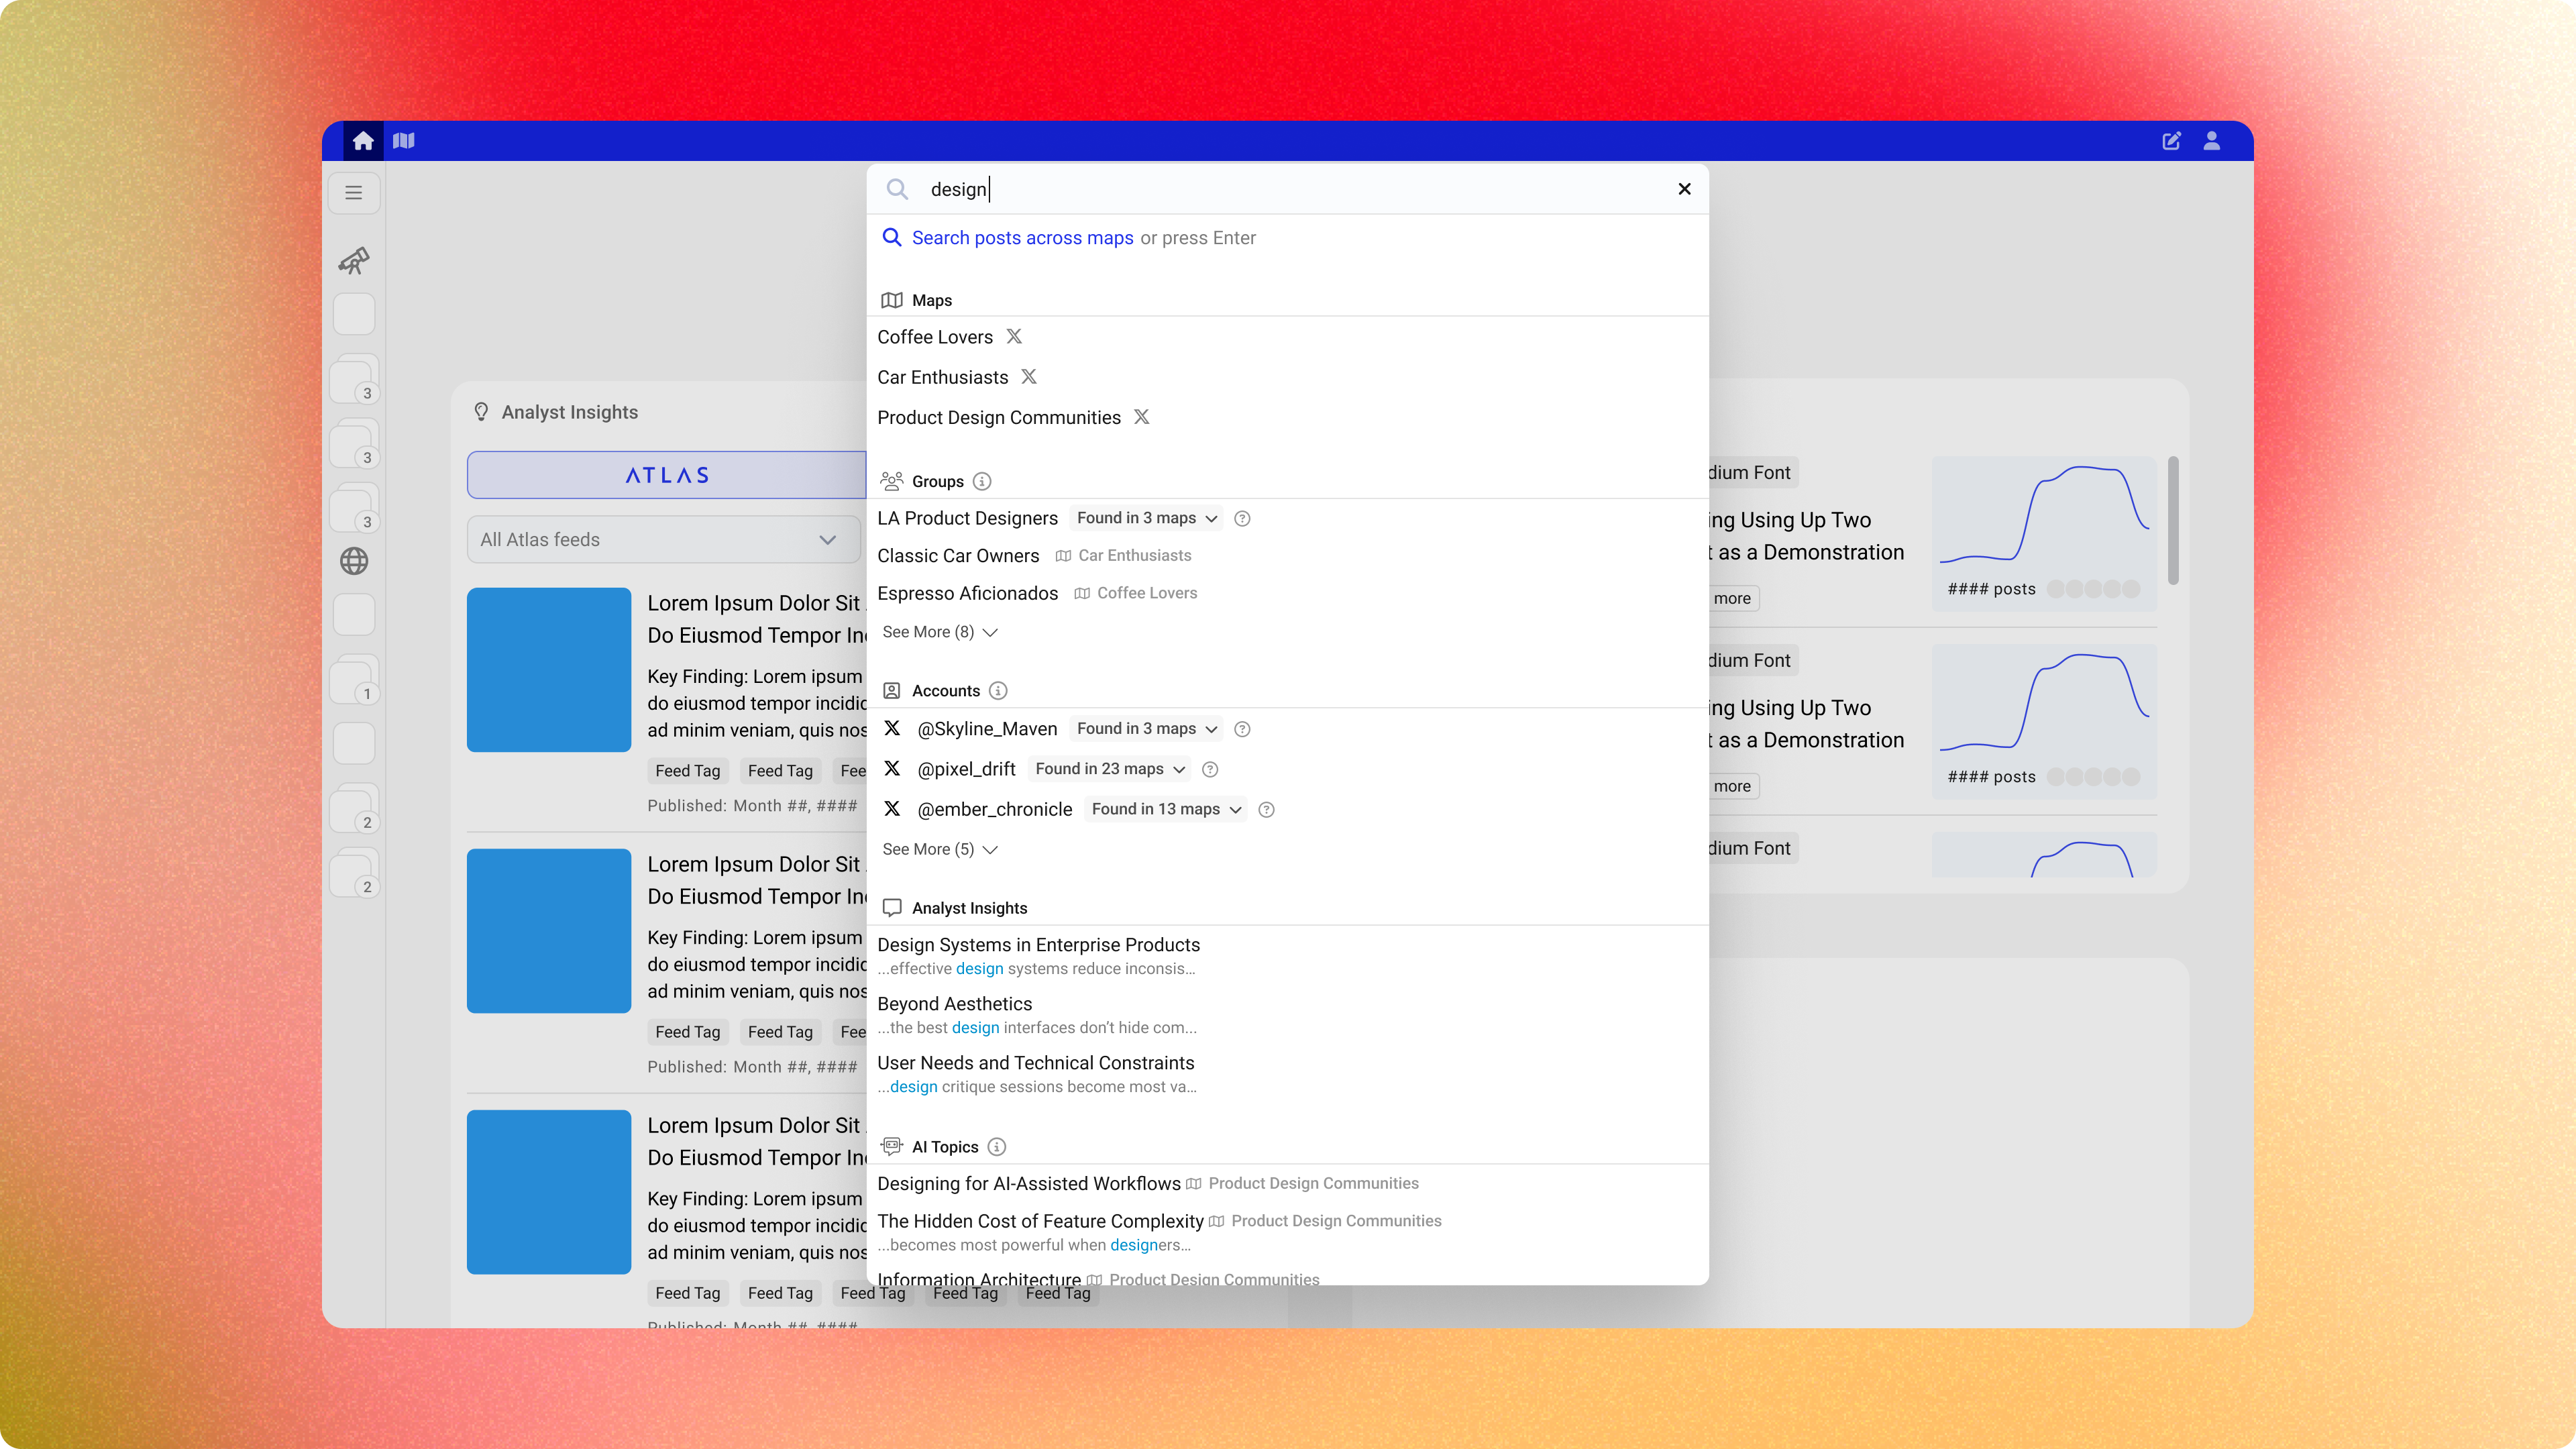Image resolution: width=2576 pixels, height=1449 pixels.
Task: Click the globe icon in sidebar
Action: [354, 561]
